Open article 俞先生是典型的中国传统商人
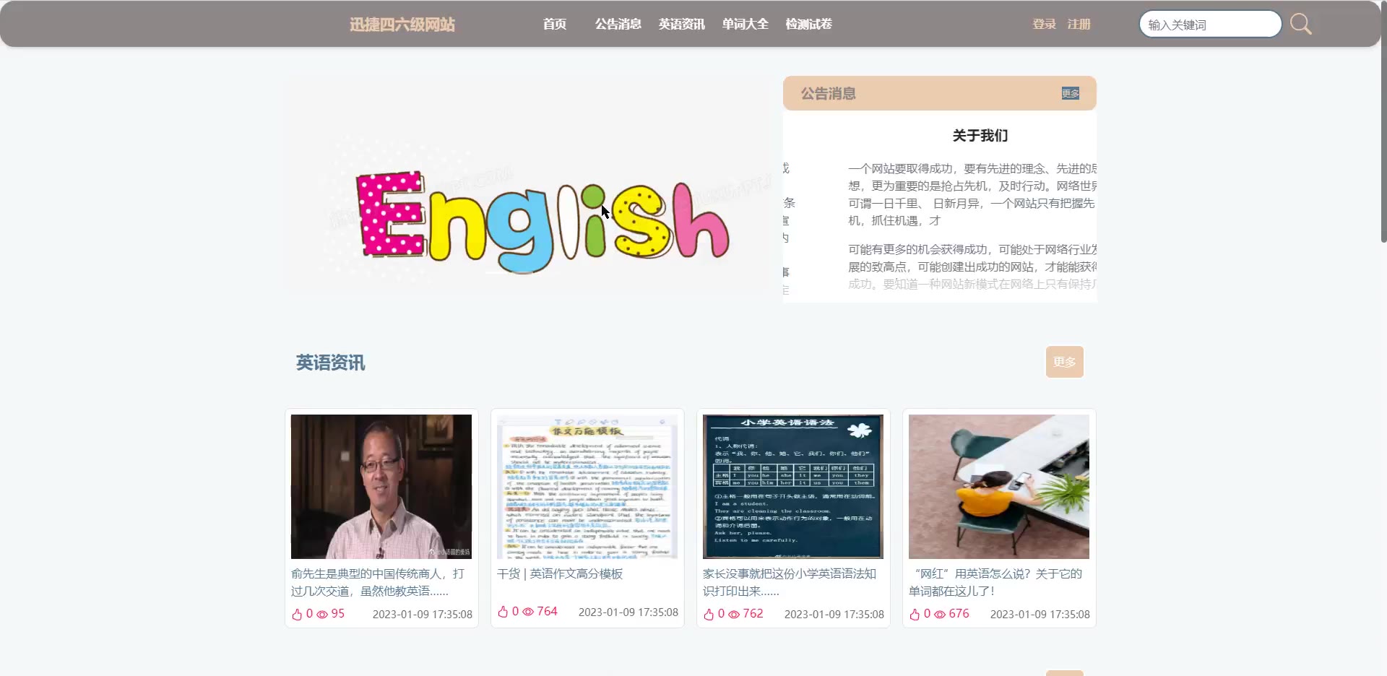This screenshot has width=1387, height=676. click(x=378, y=582)
